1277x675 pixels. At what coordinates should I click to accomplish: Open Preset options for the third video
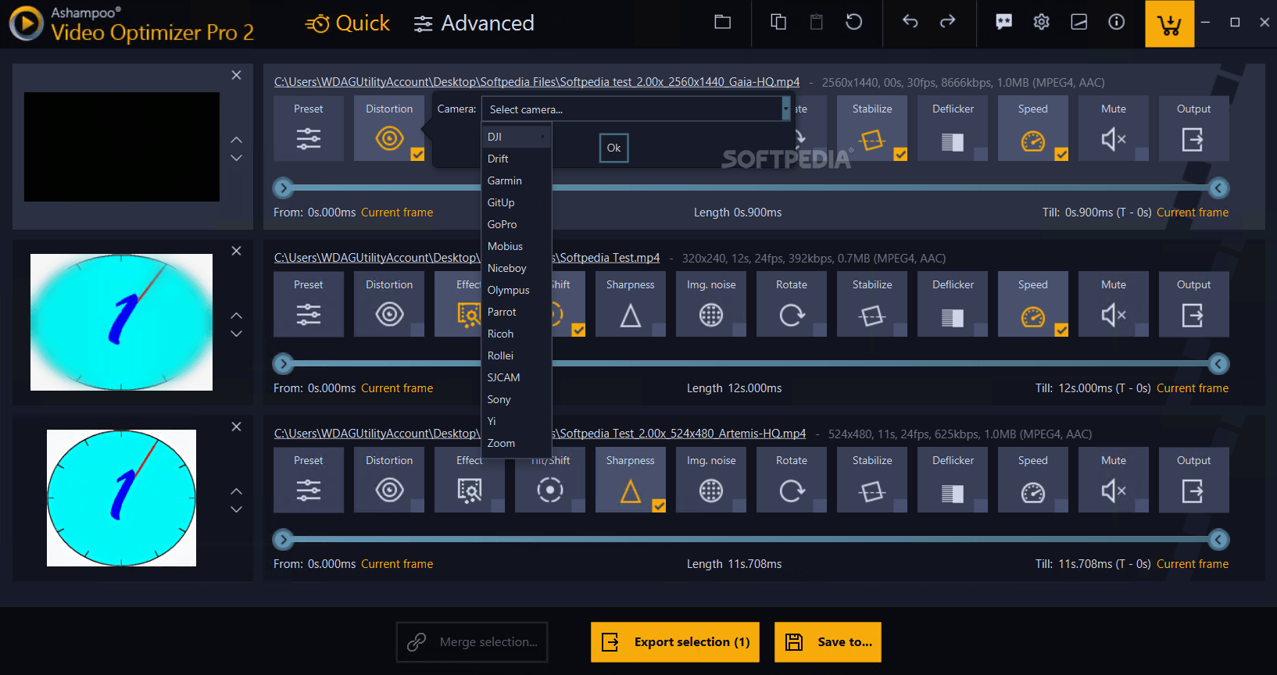(x=308, y=491)
